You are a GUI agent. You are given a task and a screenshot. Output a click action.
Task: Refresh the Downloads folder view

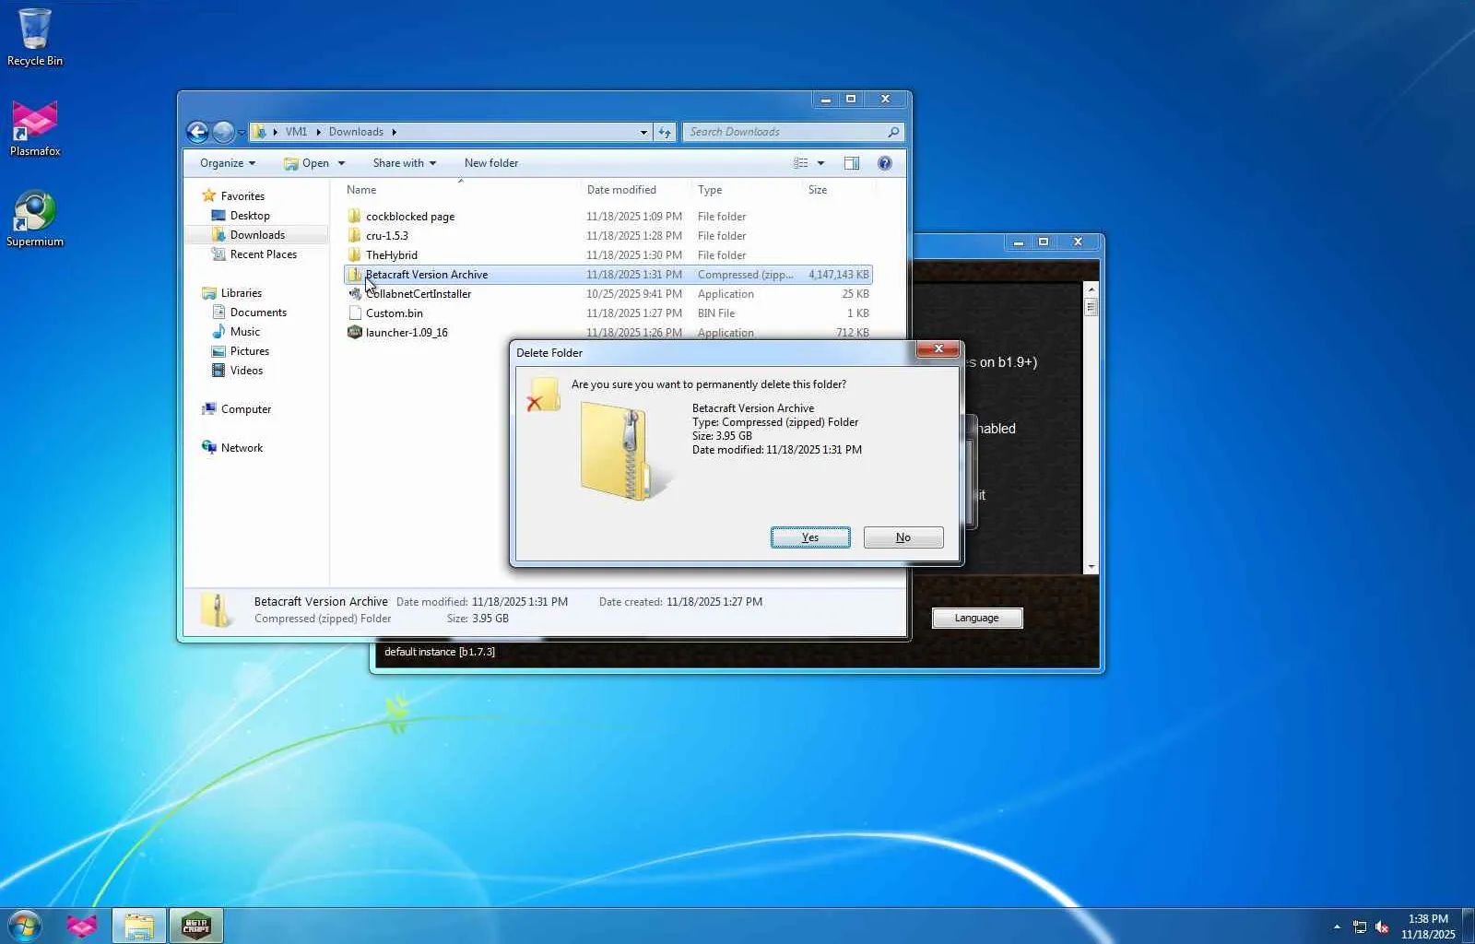pos(665,132)
